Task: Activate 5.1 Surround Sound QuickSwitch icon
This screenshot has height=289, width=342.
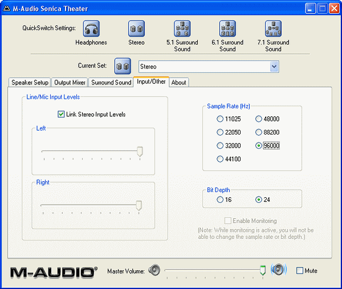Action: pos(182,29)
